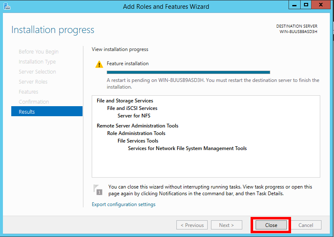Click the restart pending warning message
Viewport: 334px width, 237px height.
click(213, 84)
